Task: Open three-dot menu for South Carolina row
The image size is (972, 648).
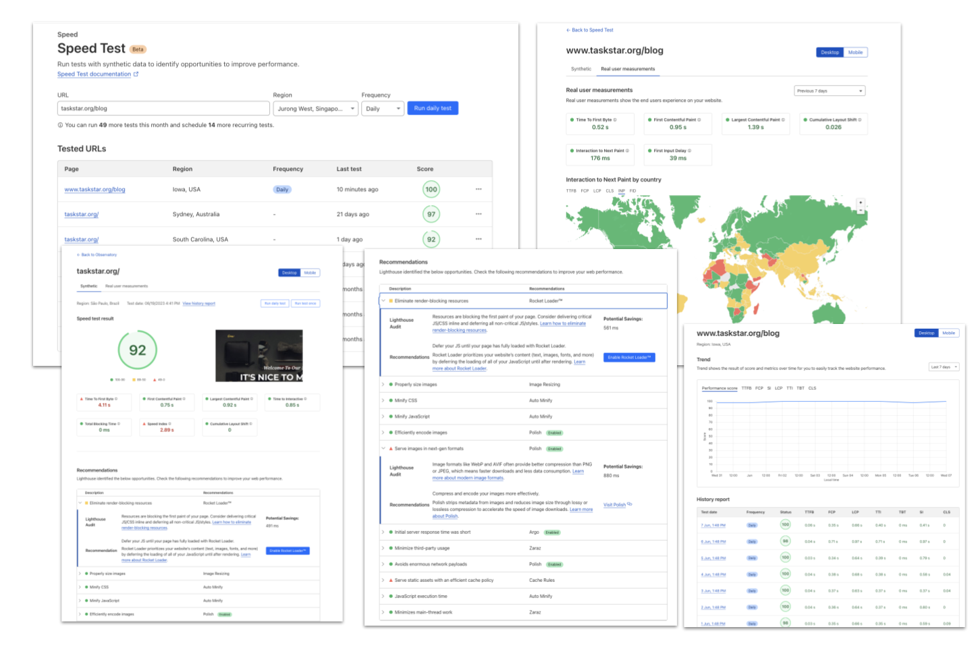Action: point(479,239)
